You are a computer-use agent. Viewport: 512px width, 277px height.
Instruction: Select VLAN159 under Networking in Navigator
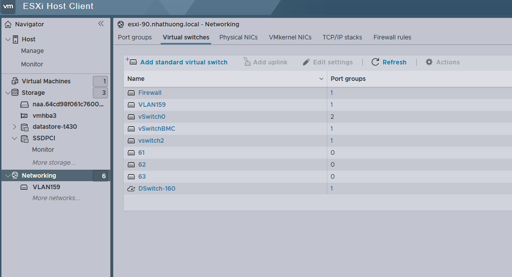click(x=46, y=187)
